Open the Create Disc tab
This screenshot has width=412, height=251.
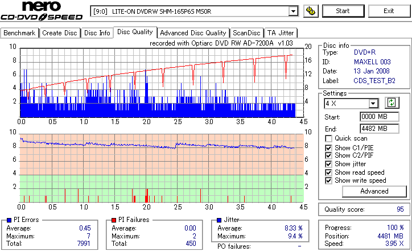(x=60, y=33)
